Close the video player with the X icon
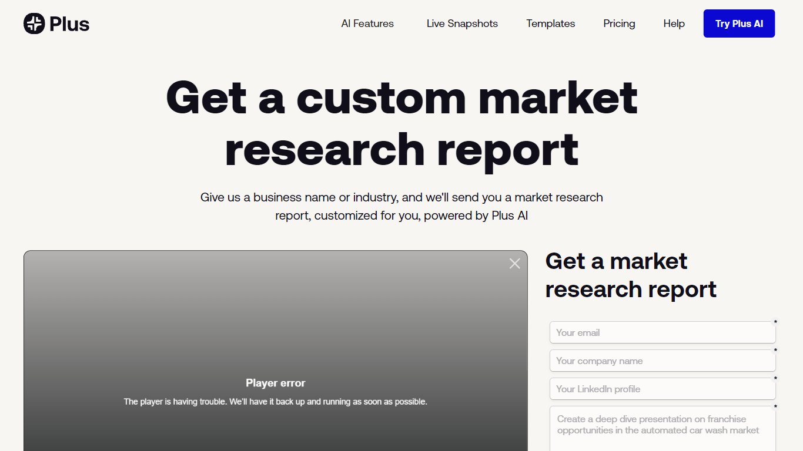The image size is (803, 451). pyautogui.click(x=514, y=264)
